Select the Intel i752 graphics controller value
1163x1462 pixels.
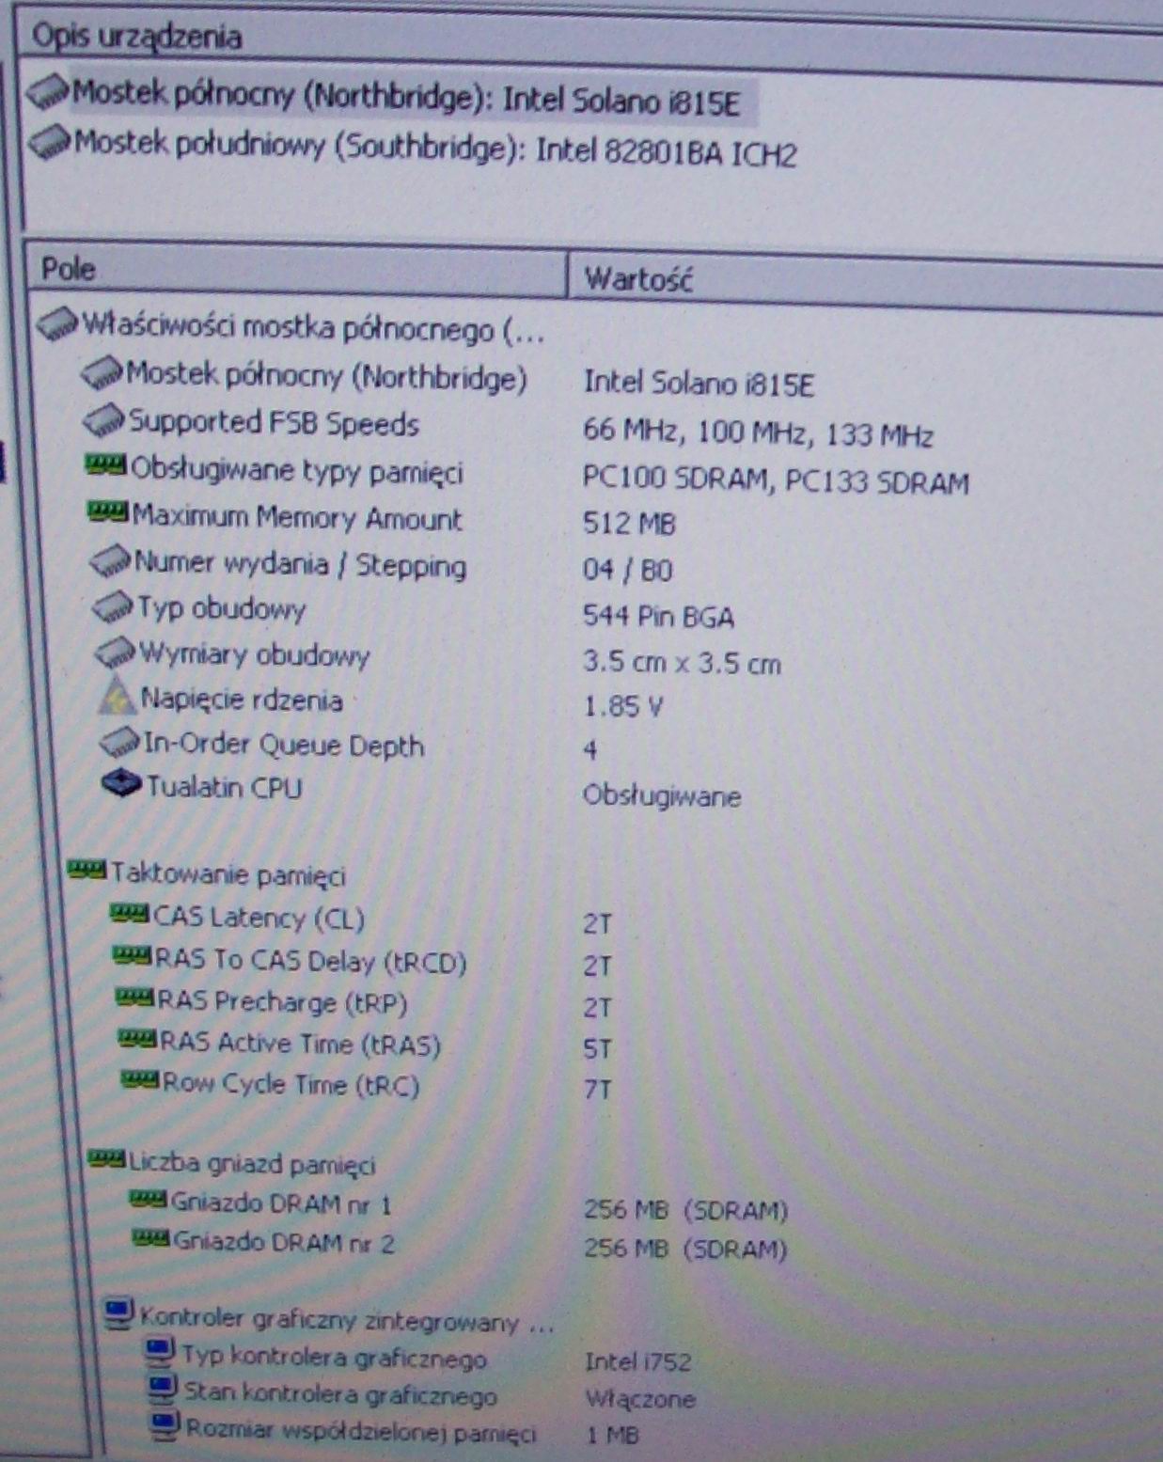(638, 1360)
